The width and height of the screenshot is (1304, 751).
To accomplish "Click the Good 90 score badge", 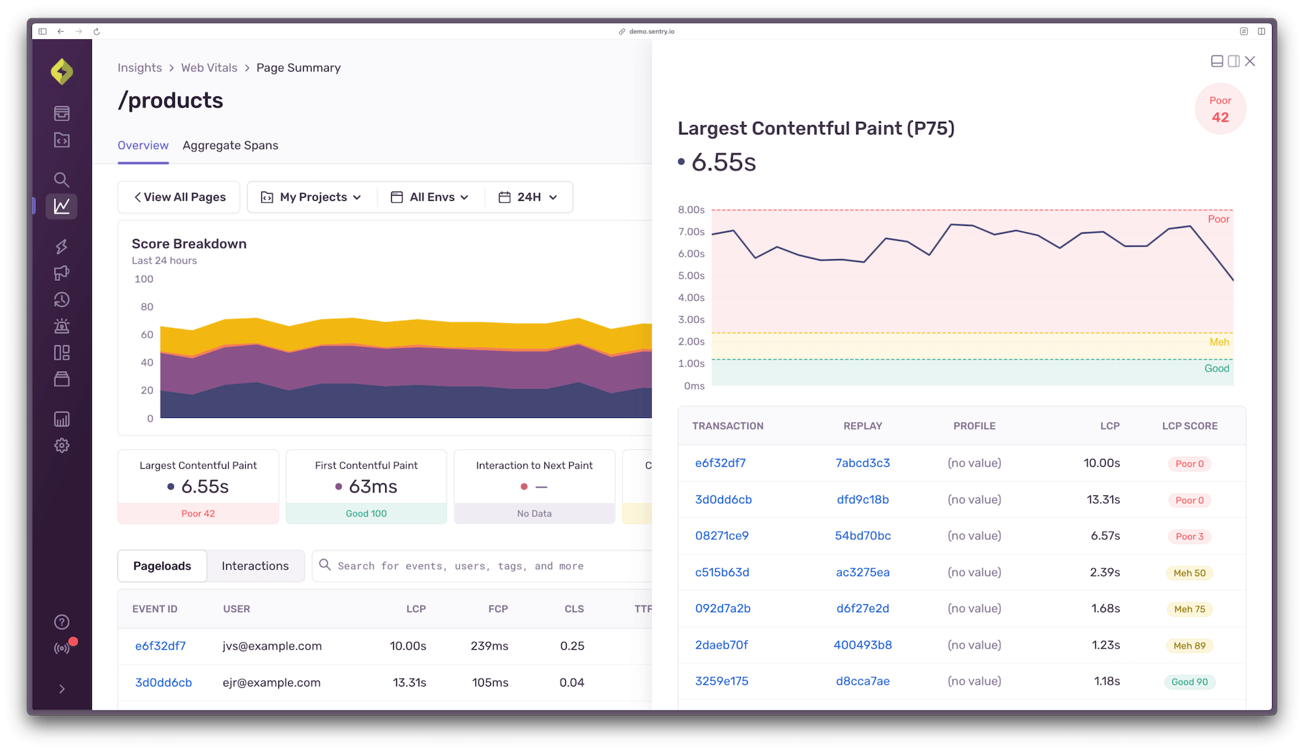I will pos(1190,682).
